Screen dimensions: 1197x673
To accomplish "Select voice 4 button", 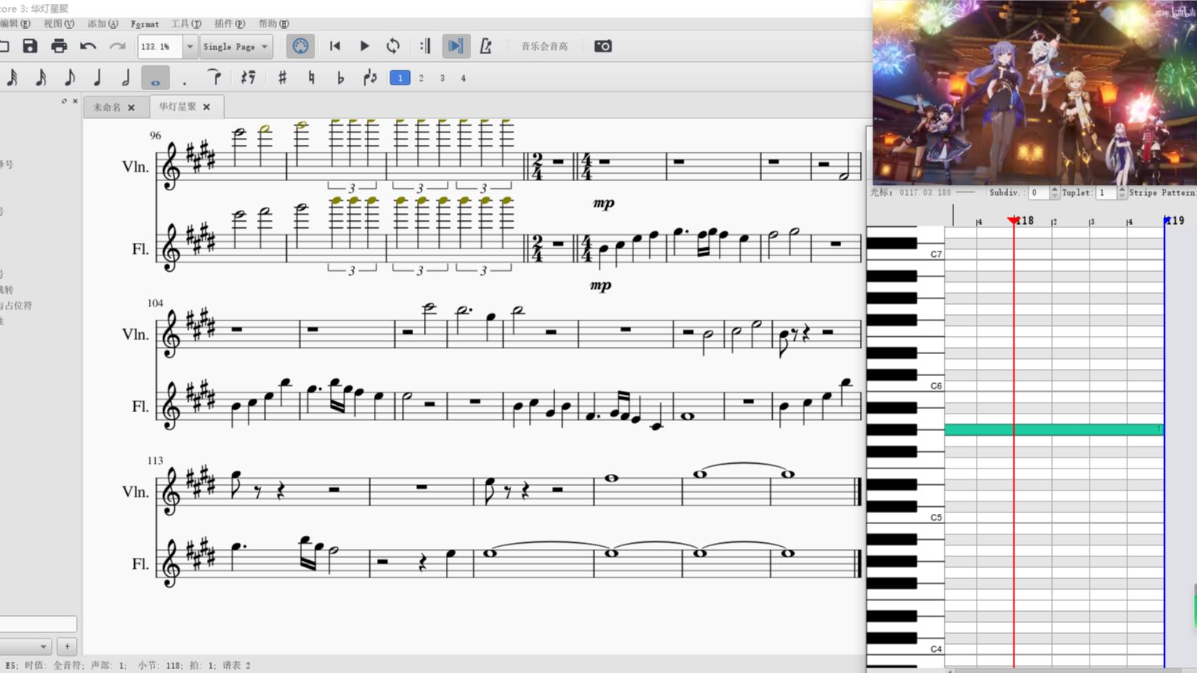I will pyautogui.click(x=463, y=78).
